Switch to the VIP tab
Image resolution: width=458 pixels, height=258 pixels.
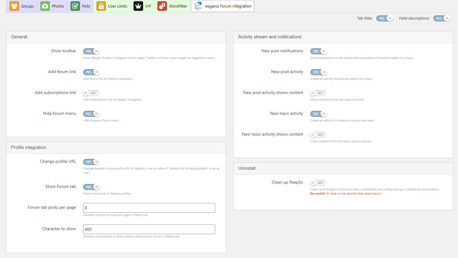click(x=142, y=6)
